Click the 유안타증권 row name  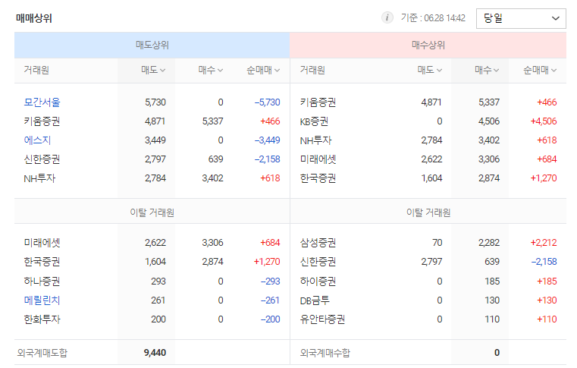click(x=322, y=319)
